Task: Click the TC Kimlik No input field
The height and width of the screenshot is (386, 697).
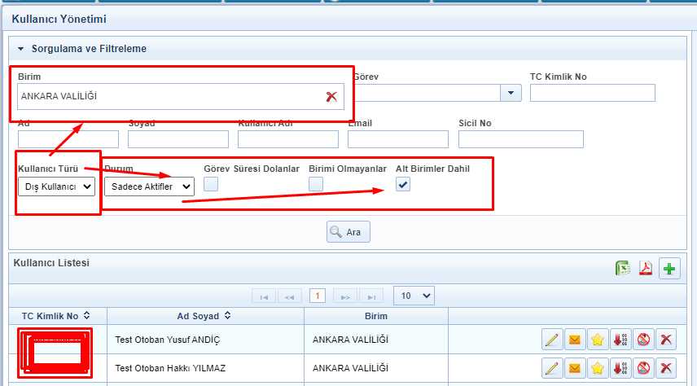Action: coord(592,93)
